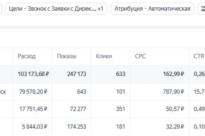This screenshot has height=136, width=205.
Task: Select the 17 751,45 ₽ expense cell
Action: [x=34, y=109]
